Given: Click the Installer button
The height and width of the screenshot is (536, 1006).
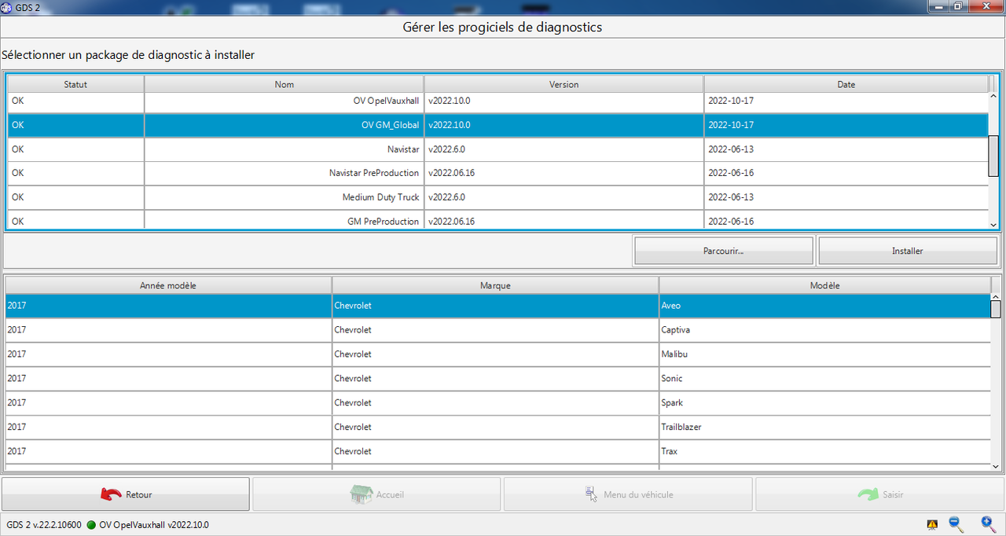Looking at the screenshot, I should click(908, 251).
